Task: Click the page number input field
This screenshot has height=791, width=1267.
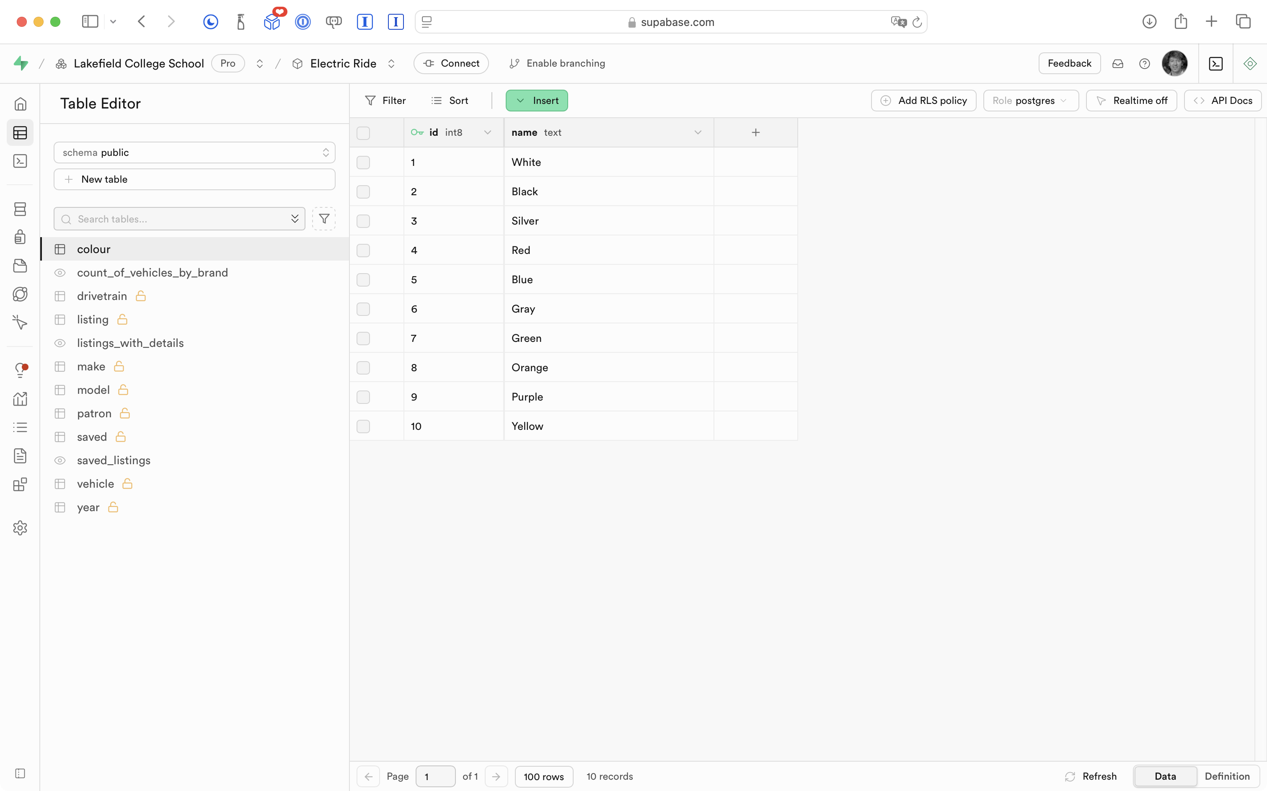Action: click(x=435, y=776)
